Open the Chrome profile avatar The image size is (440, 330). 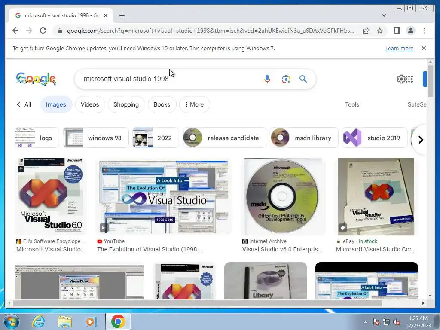[x=410, y=31]
